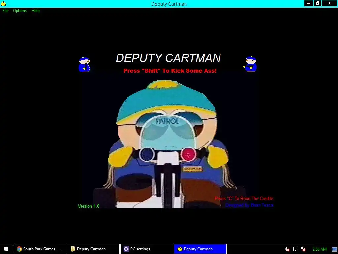Select the active Deputy Cartman game taskbar item
338x254 pixels.
pyautogui.click(x=200, y=249)
